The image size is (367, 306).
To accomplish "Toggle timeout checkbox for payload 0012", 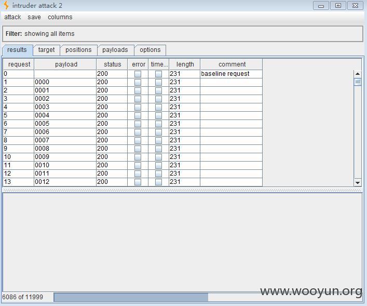I will click(x=158, y=182).
